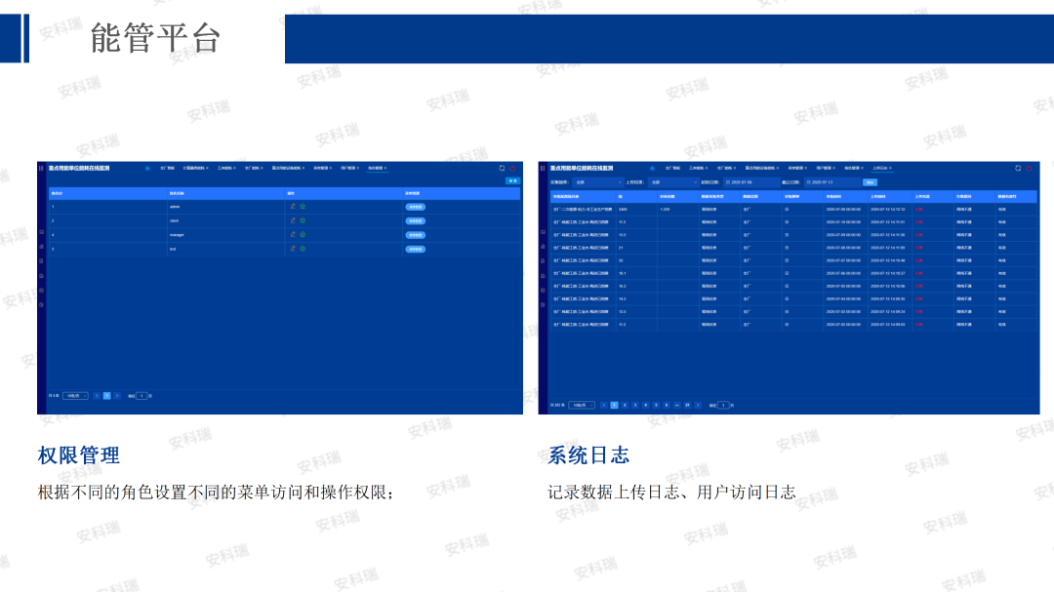
Task: Click the refresh icon on the upload log screen
Action: [1016, 170]
